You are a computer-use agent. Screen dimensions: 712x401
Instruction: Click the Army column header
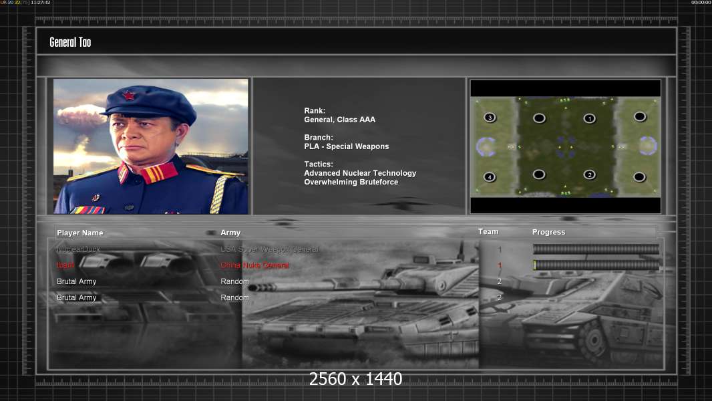[x=230, y=233]
